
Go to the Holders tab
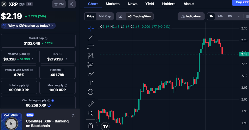pos(169,4)
